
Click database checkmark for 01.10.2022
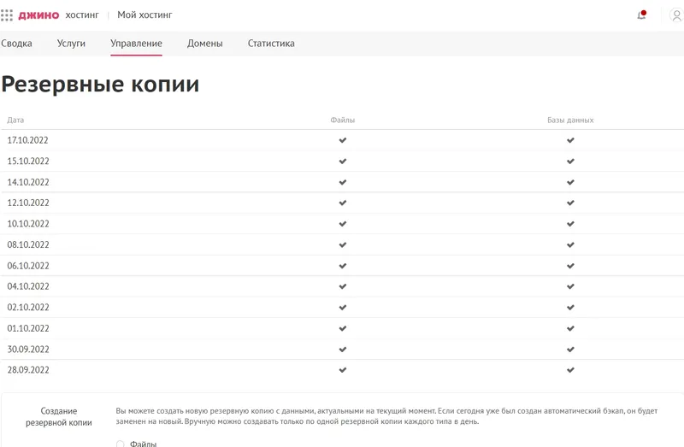[x=570, y=328]
